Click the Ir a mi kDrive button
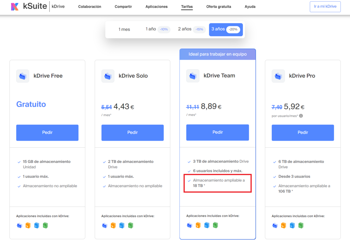The height and width of the screenshot is (243, 350). pos(325,7)
